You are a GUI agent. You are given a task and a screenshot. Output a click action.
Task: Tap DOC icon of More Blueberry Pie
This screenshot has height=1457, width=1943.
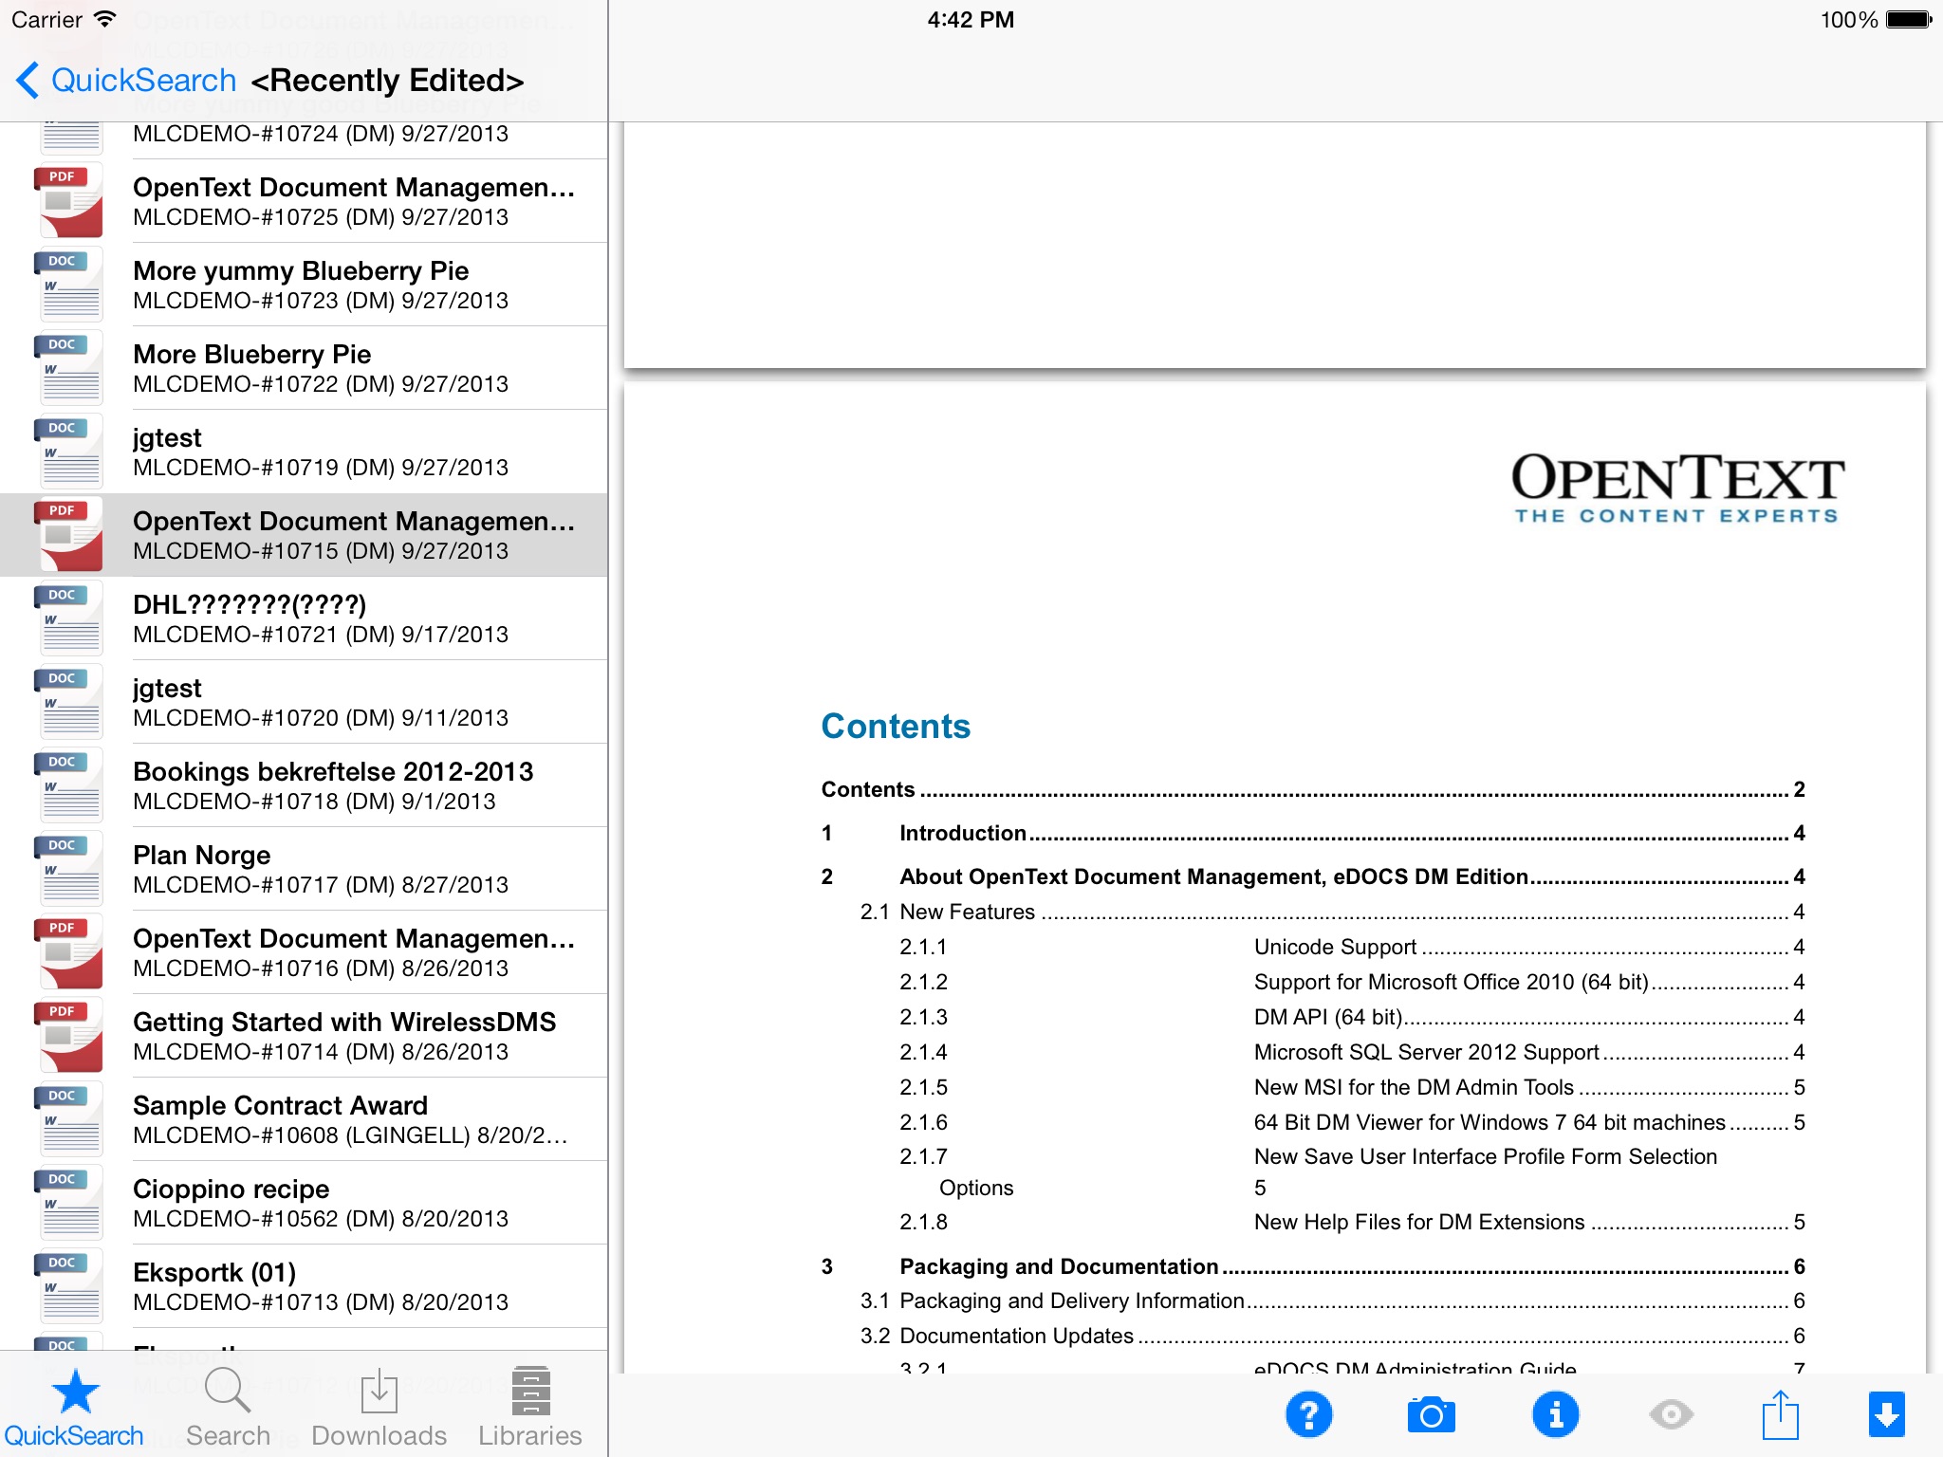coord(68,368)
